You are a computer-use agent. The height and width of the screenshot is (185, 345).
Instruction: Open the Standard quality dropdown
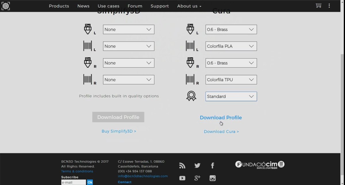coord(231,96)
